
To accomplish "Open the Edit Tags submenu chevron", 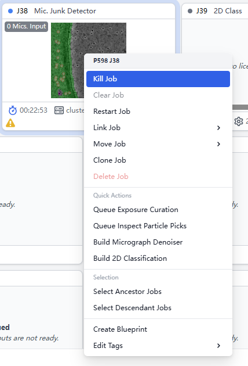I will point(218,346).
